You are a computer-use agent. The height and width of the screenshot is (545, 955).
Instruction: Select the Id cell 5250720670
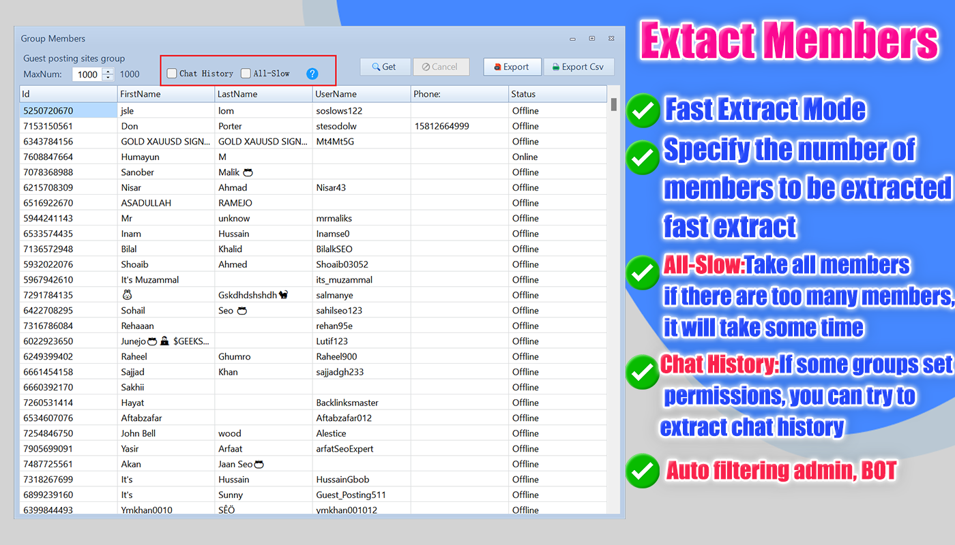(68, 110)
